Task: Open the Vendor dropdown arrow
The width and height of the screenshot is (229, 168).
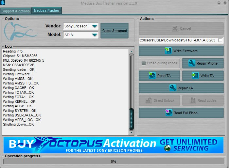Action: pyautogui.click(x=95, y=26)
